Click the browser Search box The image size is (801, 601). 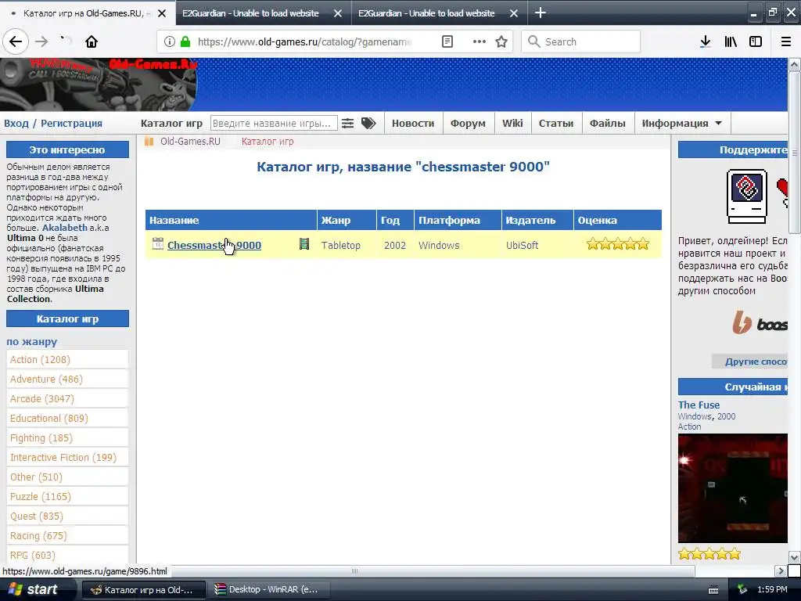tap(581, 42)
